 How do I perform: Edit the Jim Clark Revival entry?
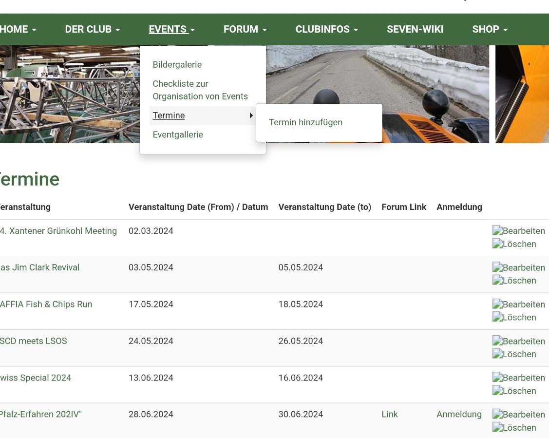[x=518, y=267]
